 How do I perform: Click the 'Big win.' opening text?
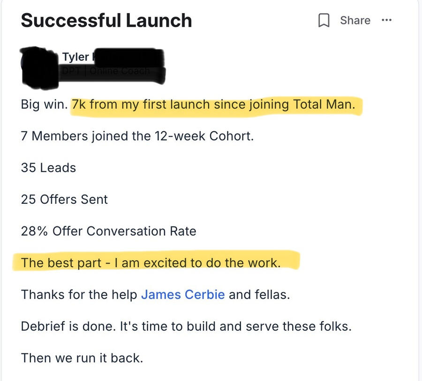tap(44, 105)
